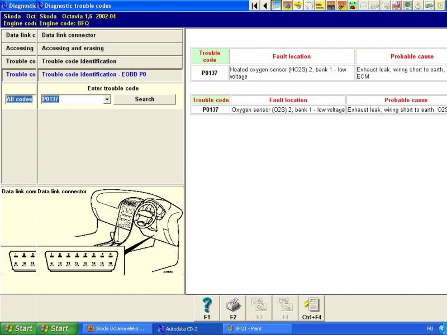This screenshot has height=335, width=447.
Task: Switch to Autodata CD-2 taskbar button
Action: [187, 328]
